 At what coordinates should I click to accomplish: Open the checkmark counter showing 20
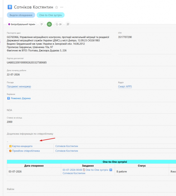pos(59,24)
